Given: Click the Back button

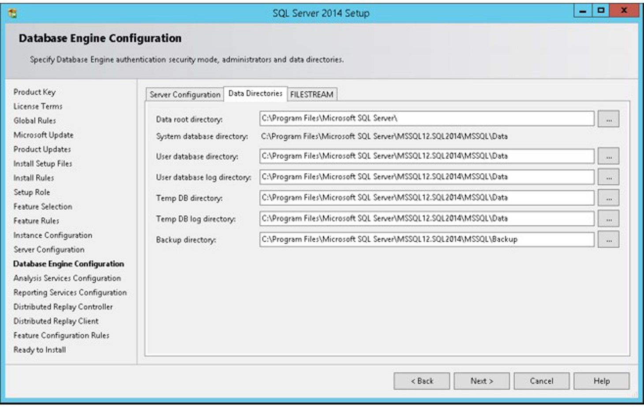Looking at the screenshot, I should coord(422,381).
